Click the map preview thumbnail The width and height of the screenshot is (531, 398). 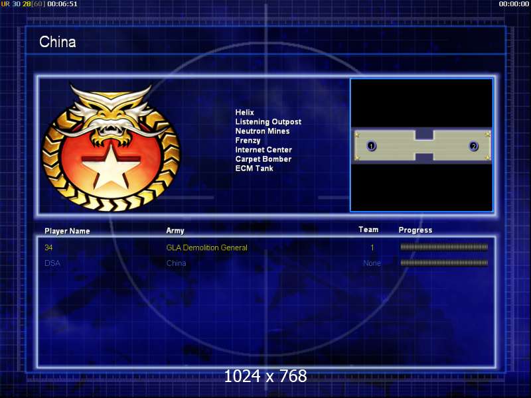pyautogui.click(x=421, y=145)
